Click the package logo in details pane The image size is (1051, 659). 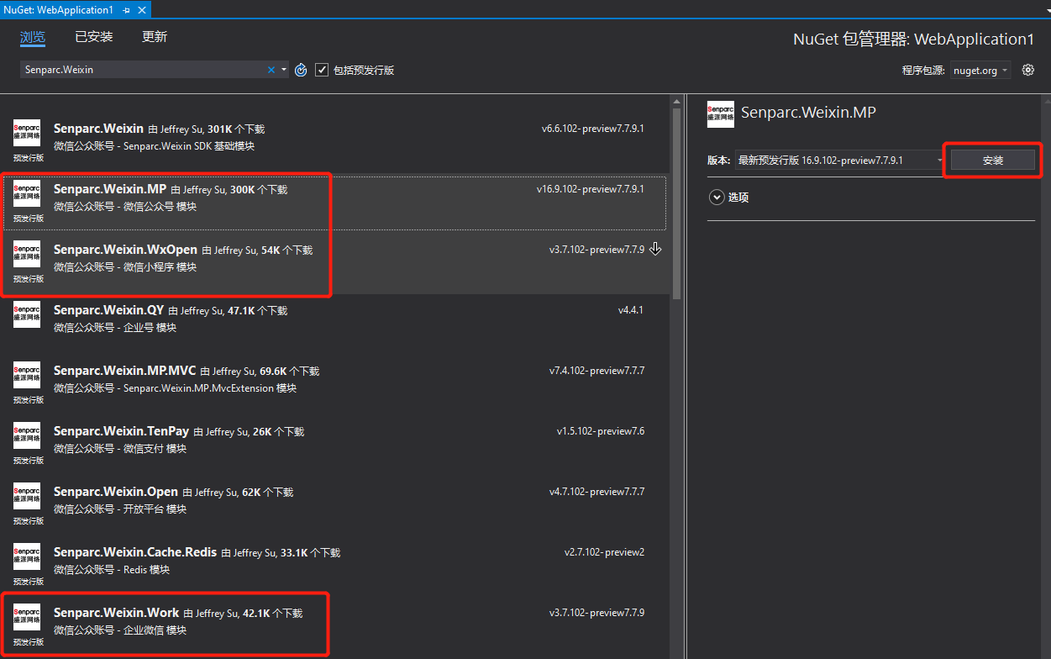721,114
